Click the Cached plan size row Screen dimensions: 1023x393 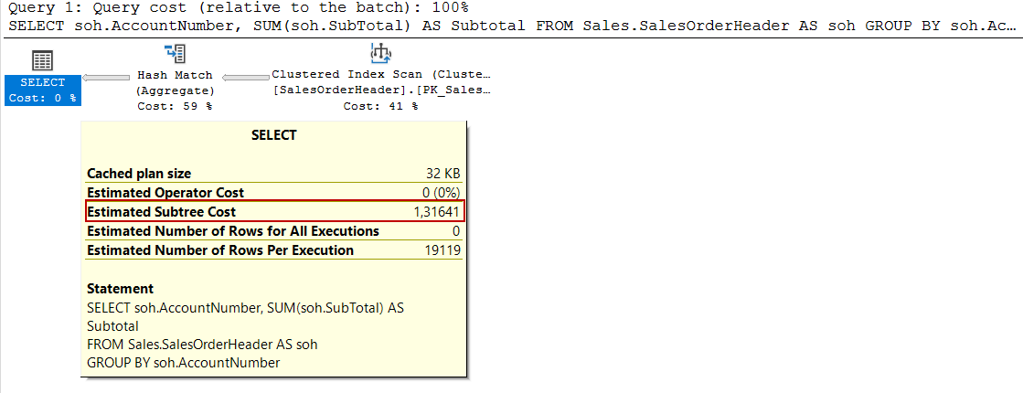point(139,174)
